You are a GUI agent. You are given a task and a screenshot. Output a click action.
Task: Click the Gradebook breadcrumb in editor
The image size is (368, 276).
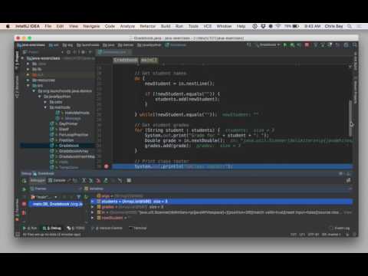(126, 60)
